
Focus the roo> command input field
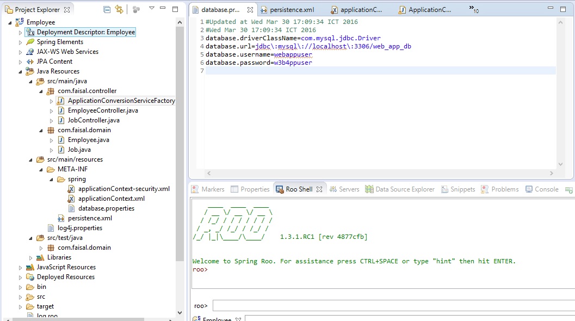coord(393,306)
